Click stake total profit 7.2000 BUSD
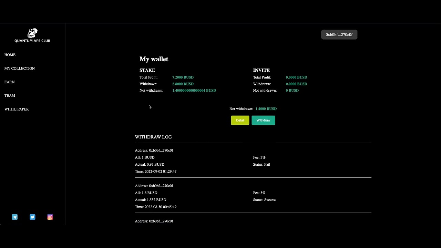The image size is (441, 248). 183,77
